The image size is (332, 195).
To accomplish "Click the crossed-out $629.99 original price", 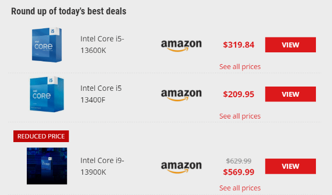I will point(239,161).
